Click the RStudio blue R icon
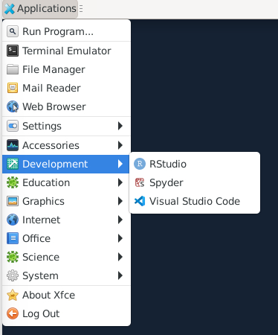Viewport: 278px width, 335px height. click(140, 164)
